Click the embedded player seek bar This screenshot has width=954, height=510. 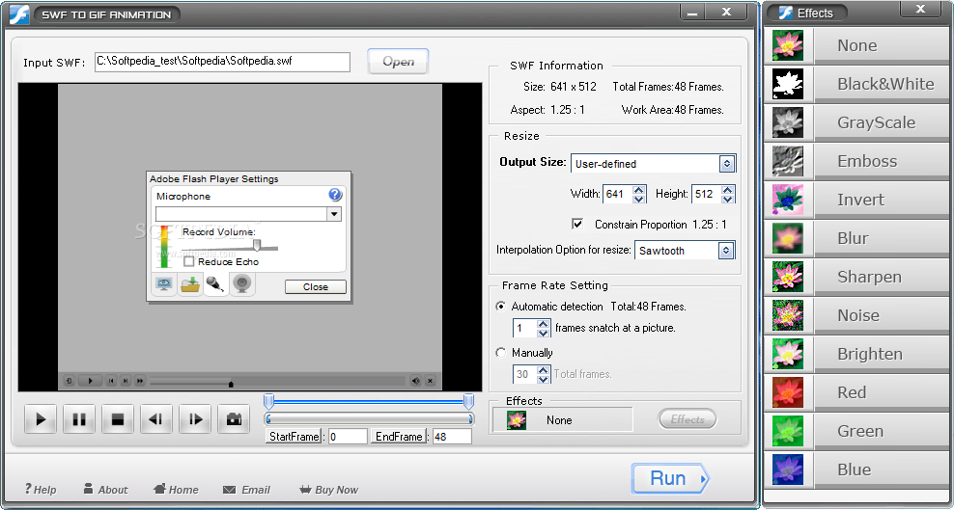(277, 381)
